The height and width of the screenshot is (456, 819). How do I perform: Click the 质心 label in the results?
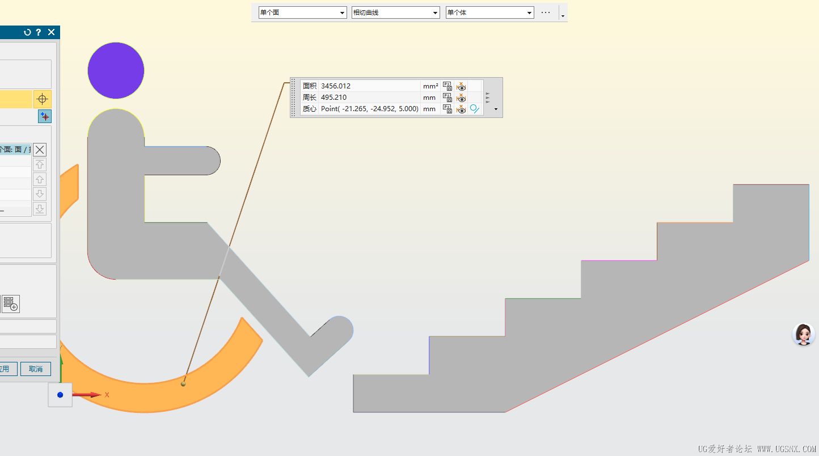pyautogui.click(x=310, y=109)
